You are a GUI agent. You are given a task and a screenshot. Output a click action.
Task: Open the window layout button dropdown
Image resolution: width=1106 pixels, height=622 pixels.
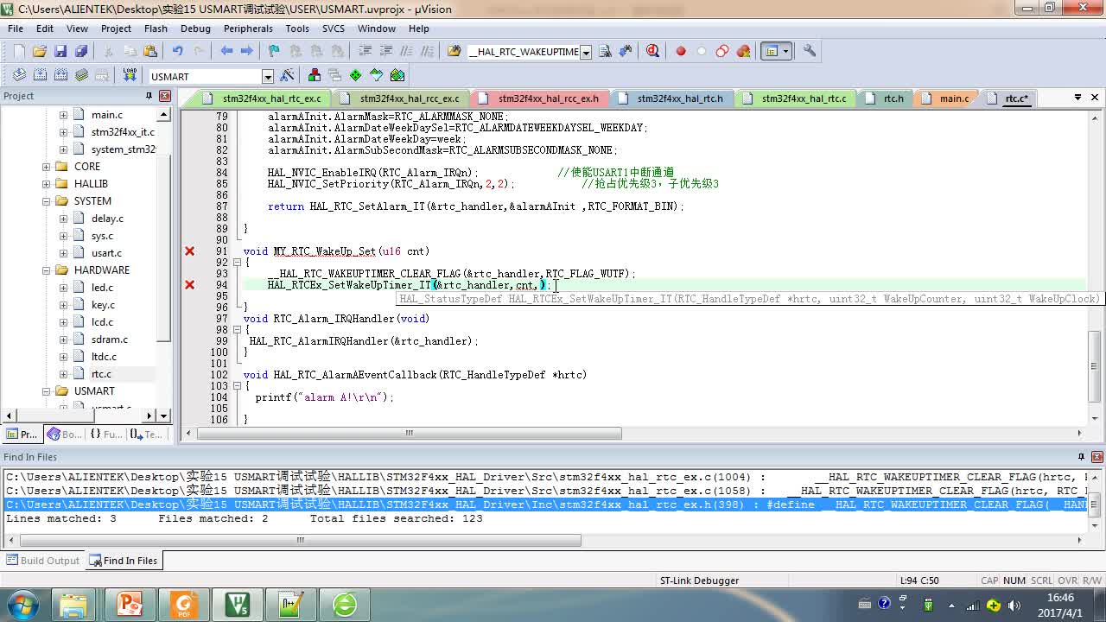point(785,51)
